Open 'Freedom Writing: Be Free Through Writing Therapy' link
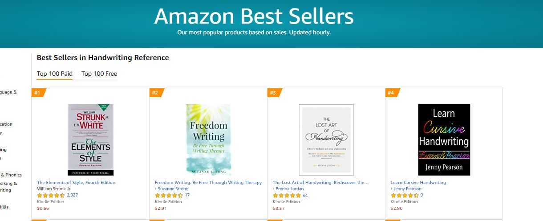 208,182
